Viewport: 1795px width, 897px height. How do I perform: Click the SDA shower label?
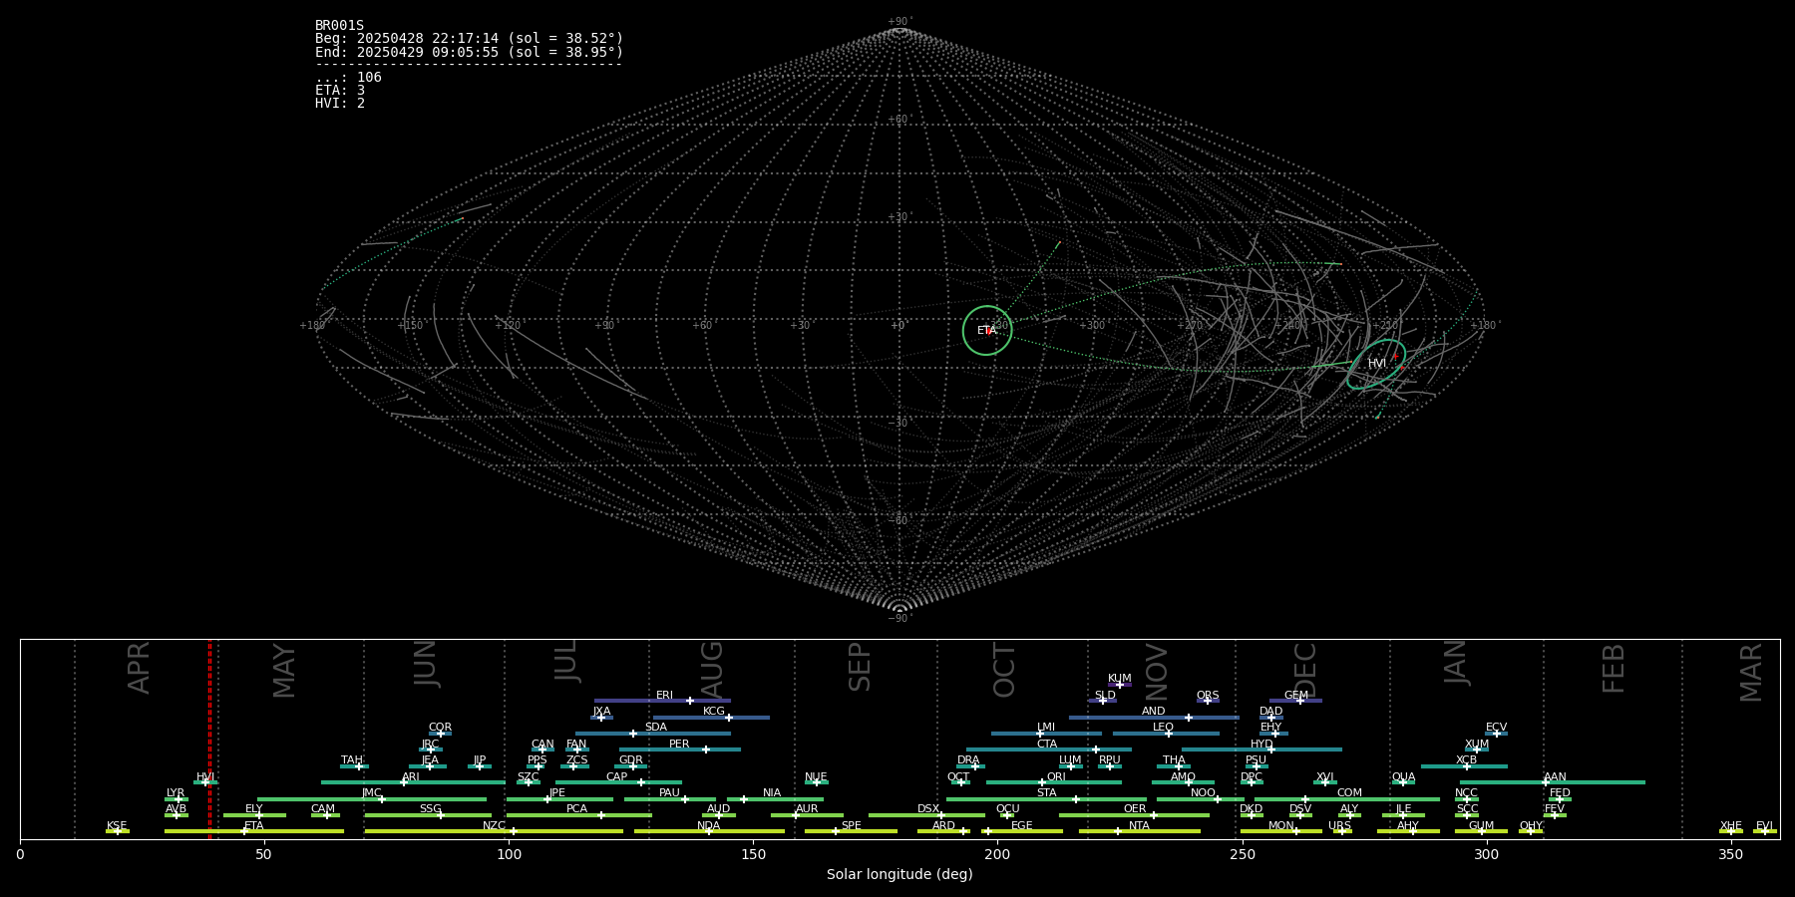pos(655,728)
